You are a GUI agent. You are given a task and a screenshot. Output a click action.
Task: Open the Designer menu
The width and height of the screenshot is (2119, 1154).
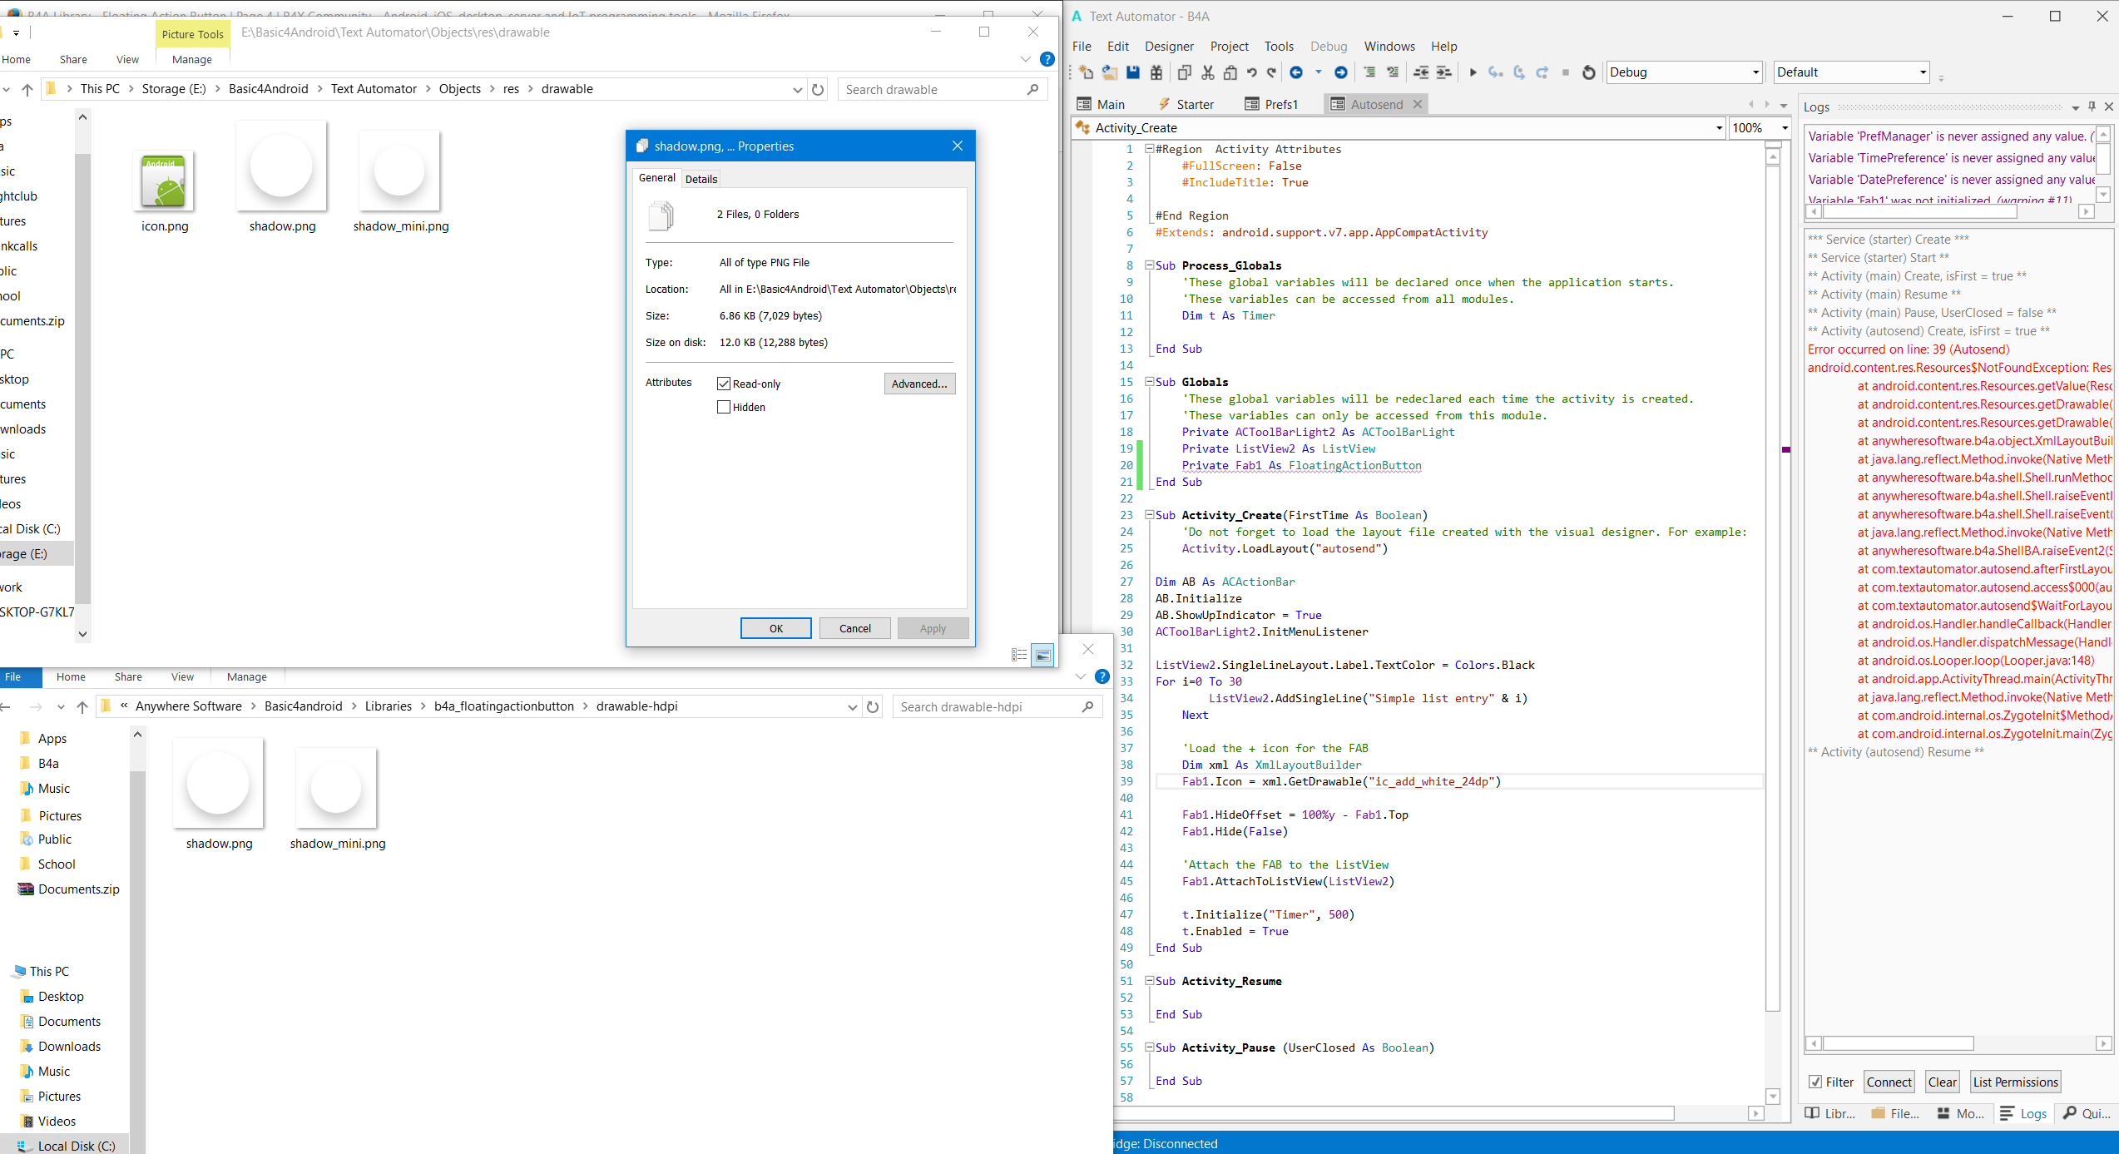[x=1168, y=47]
